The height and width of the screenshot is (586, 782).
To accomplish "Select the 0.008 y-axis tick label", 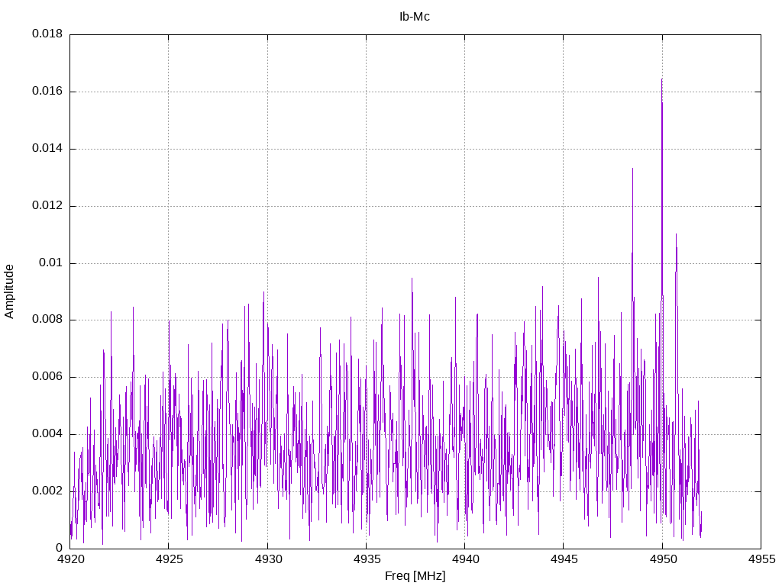I will coord(47,320).
